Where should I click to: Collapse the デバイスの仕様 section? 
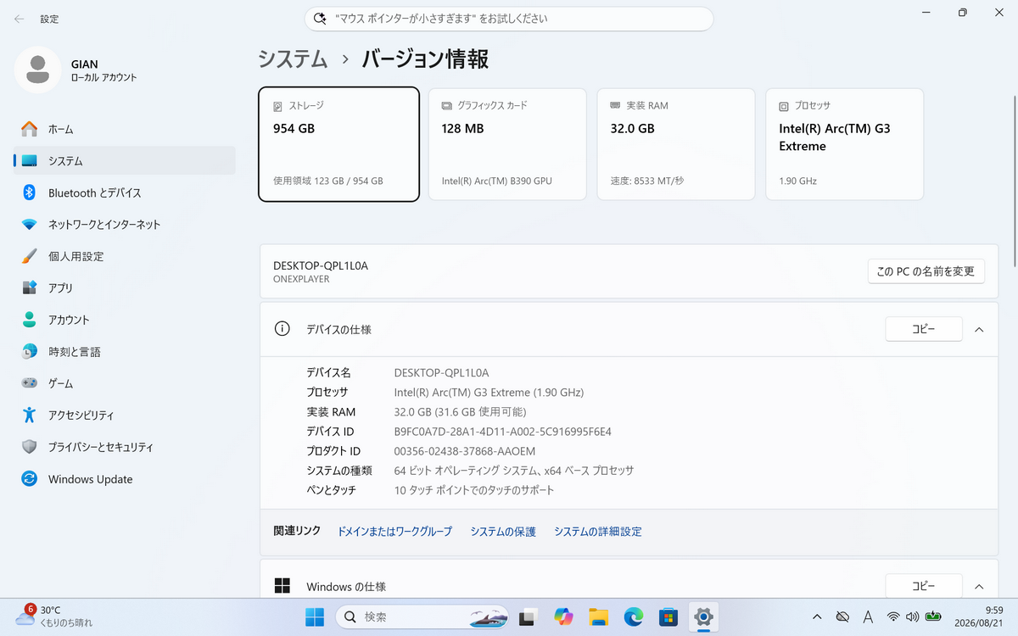tap(979, 329)
